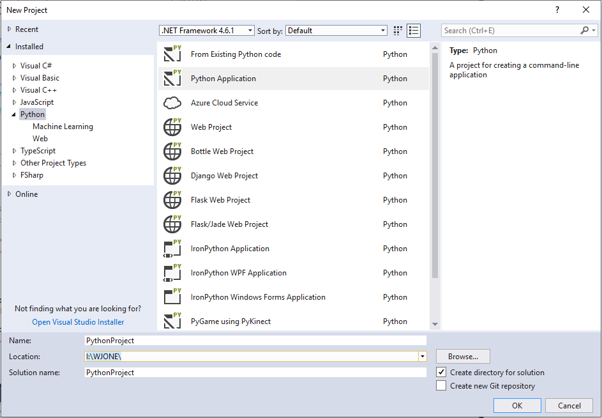Select the PyGame using PyKinect template name

pos(230,321)
